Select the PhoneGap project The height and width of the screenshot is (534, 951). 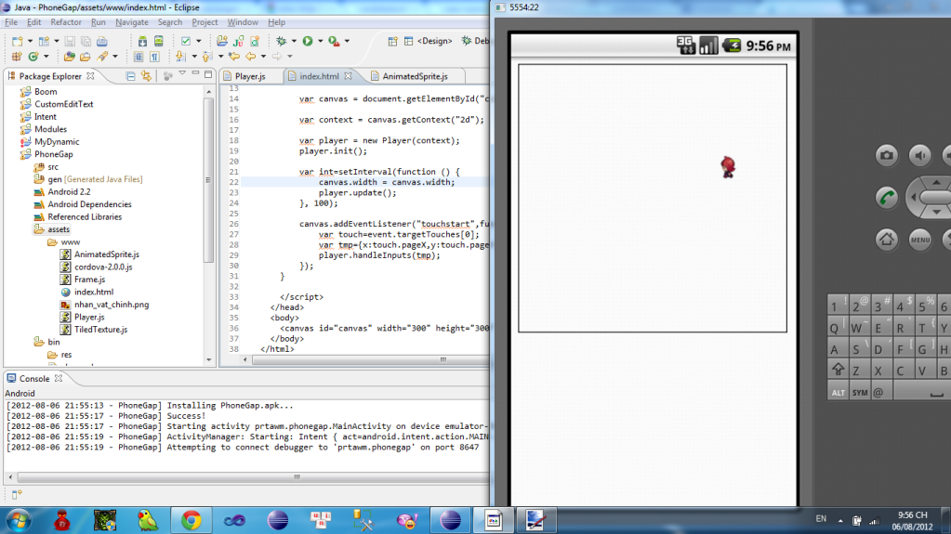coord(53,154)
